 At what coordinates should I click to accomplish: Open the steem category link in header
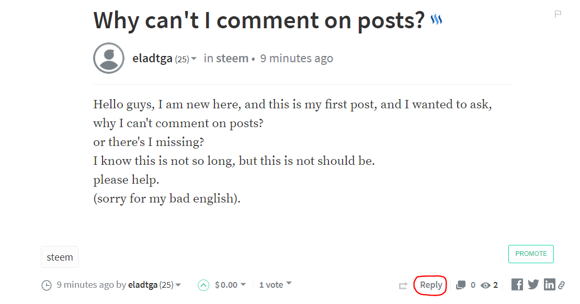[232, 58]
